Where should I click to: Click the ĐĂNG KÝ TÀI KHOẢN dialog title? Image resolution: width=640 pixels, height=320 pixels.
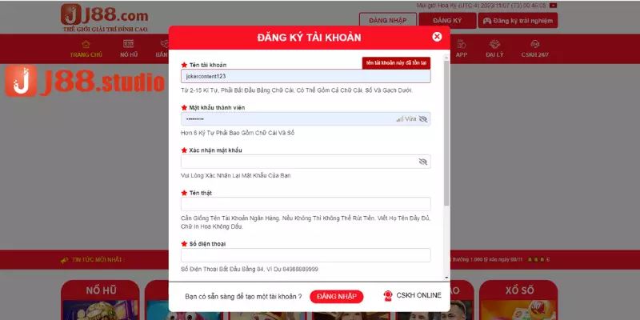309,38
